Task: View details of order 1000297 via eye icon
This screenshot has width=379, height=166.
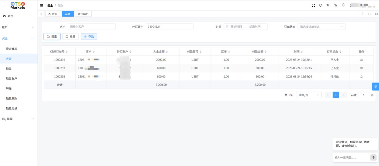Action: (361, 68)
